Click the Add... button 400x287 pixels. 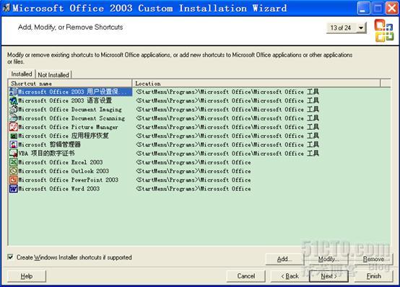(x=284, y=259)
